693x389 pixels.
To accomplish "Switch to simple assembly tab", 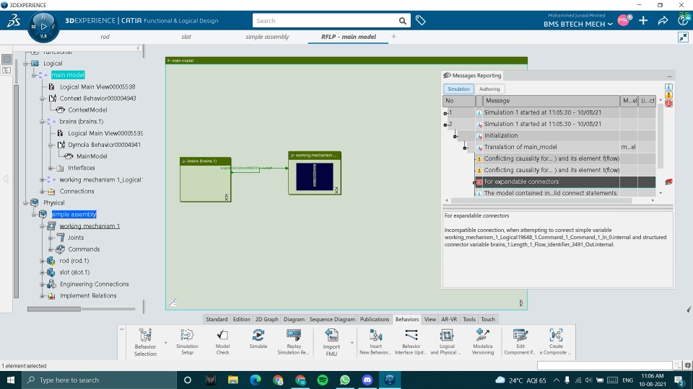I will 267,37.
